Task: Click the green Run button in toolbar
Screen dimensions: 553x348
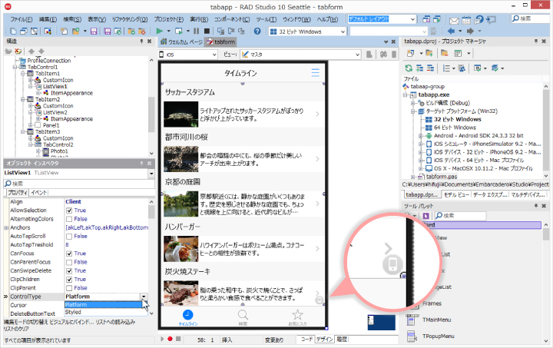Action: click(160, 31)
